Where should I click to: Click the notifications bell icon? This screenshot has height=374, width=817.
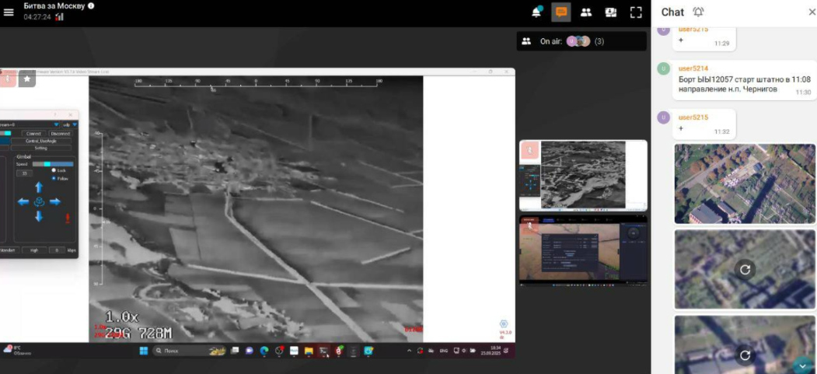[536, 12]
